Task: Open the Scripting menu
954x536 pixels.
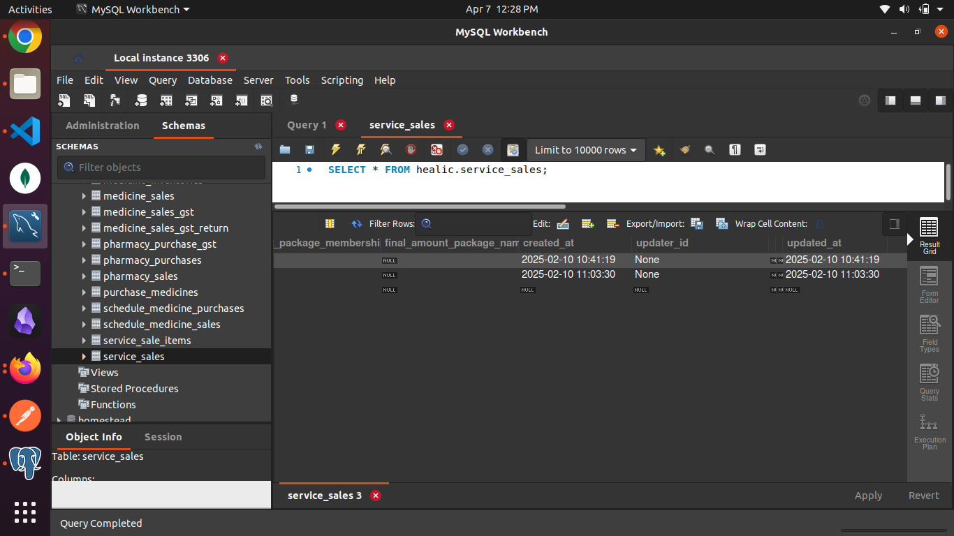Action: pos(342,80)
